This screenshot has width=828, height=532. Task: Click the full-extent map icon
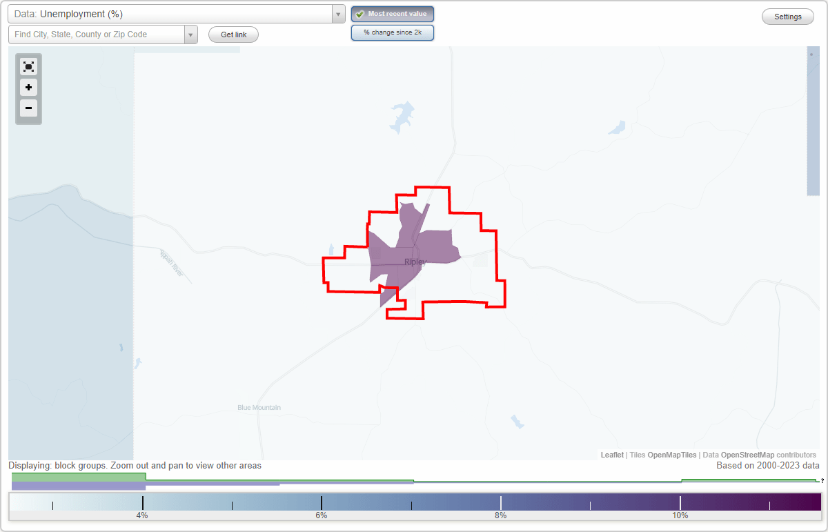coord(28,66)
